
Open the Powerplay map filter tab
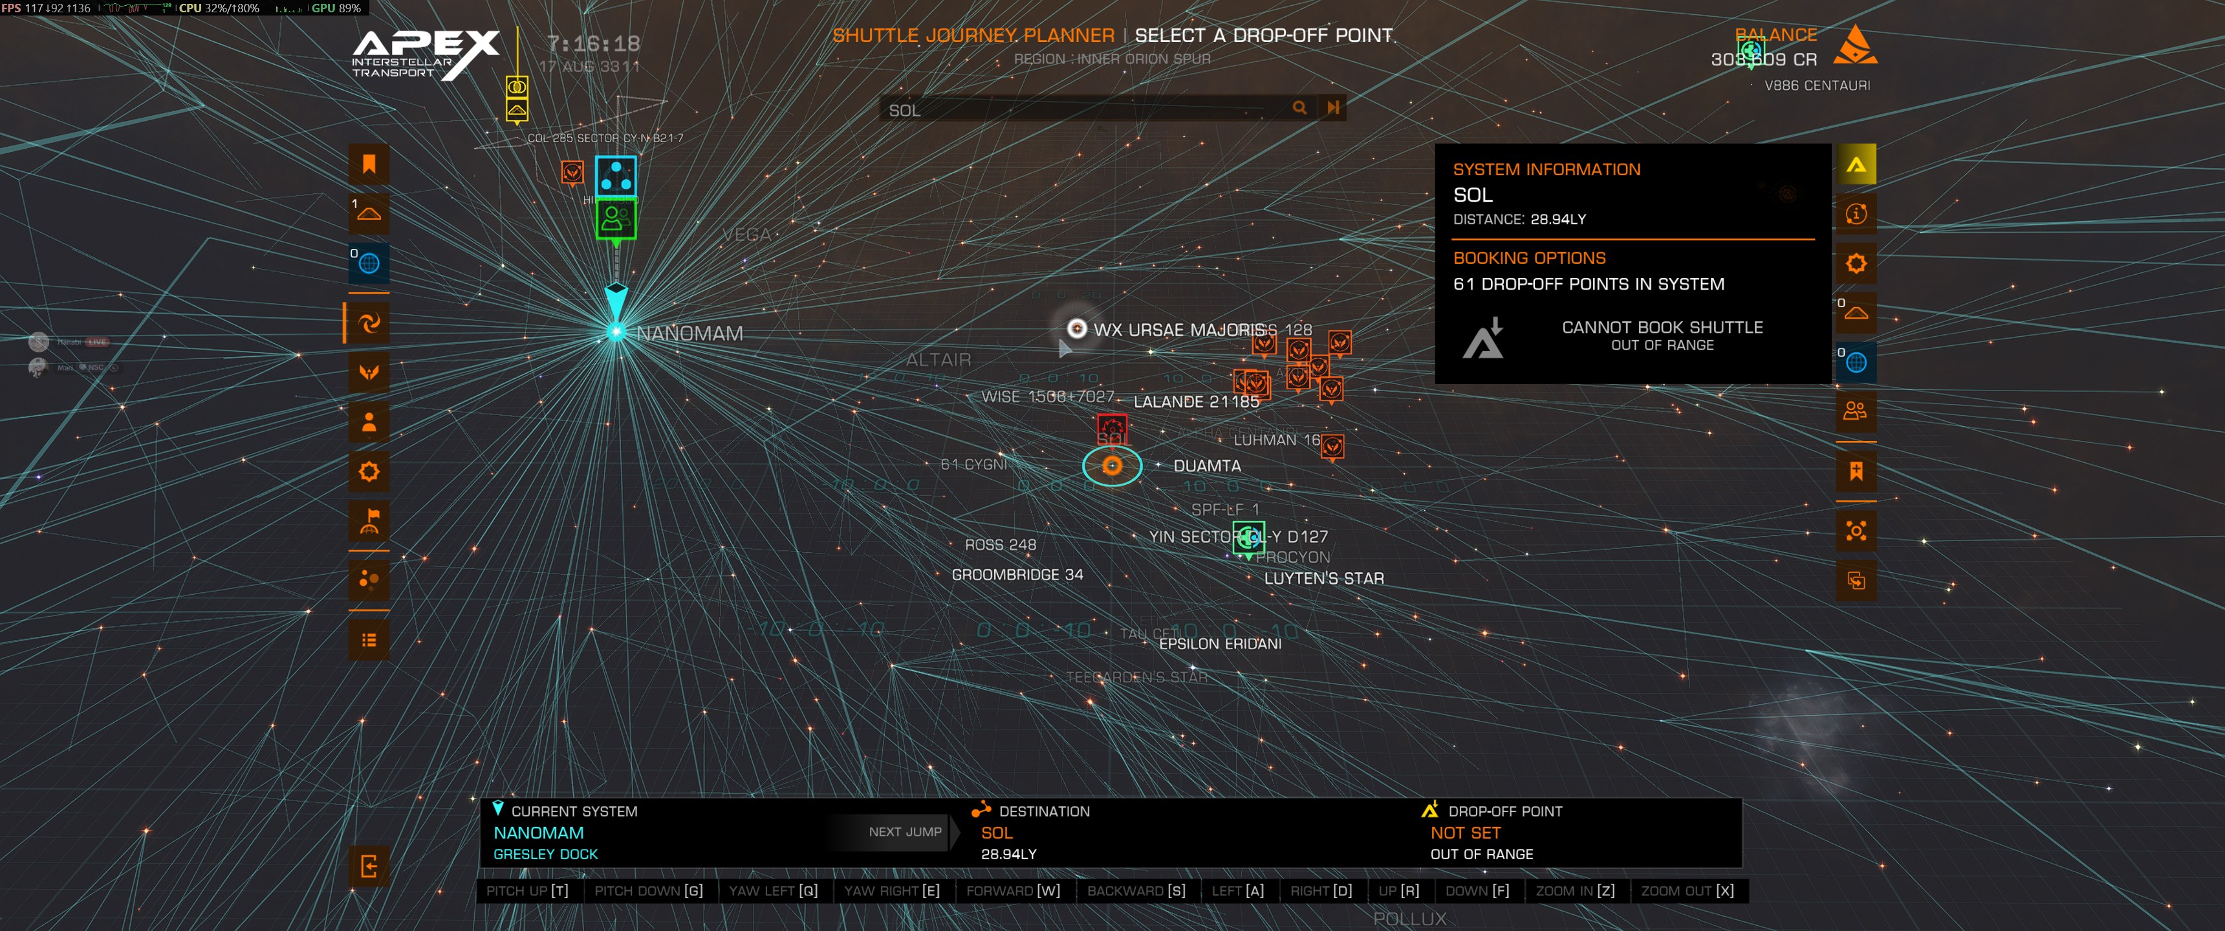(x=369, y=373)
